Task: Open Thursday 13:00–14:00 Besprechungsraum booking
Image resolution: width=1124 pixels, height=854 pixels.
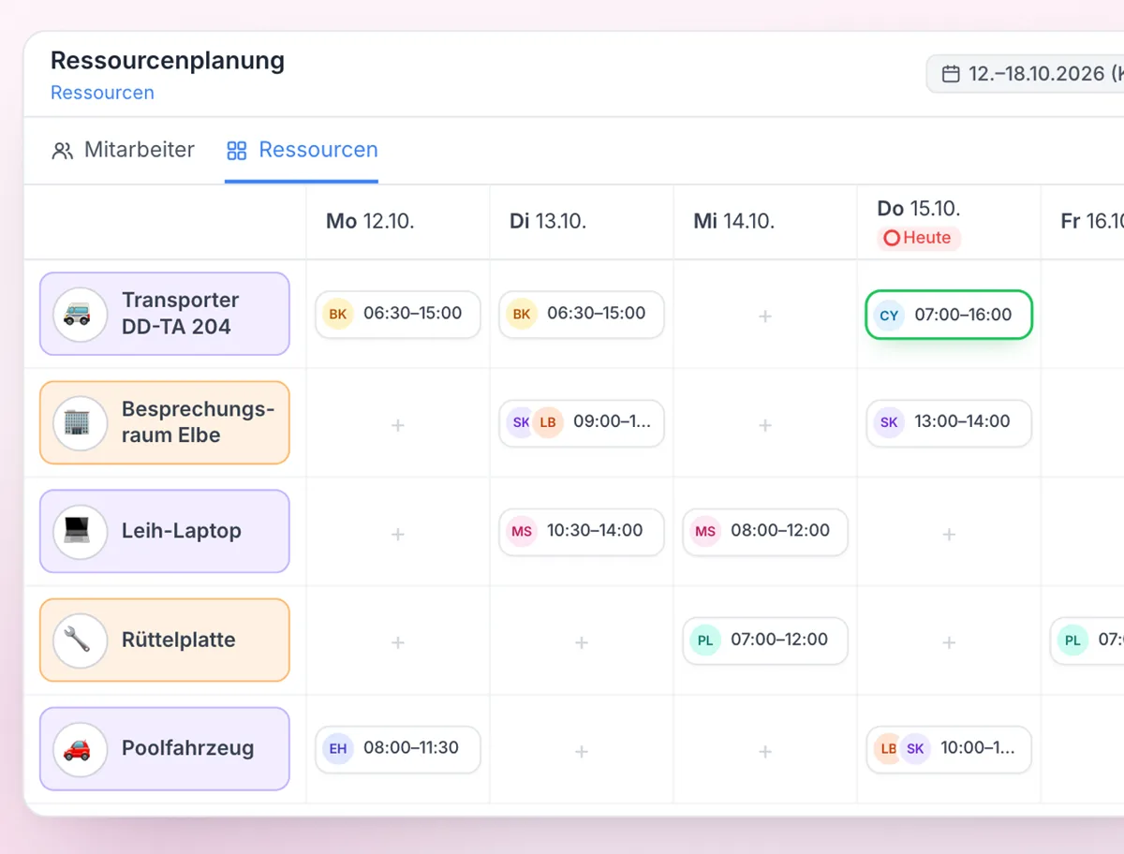Action: (949, 422)
